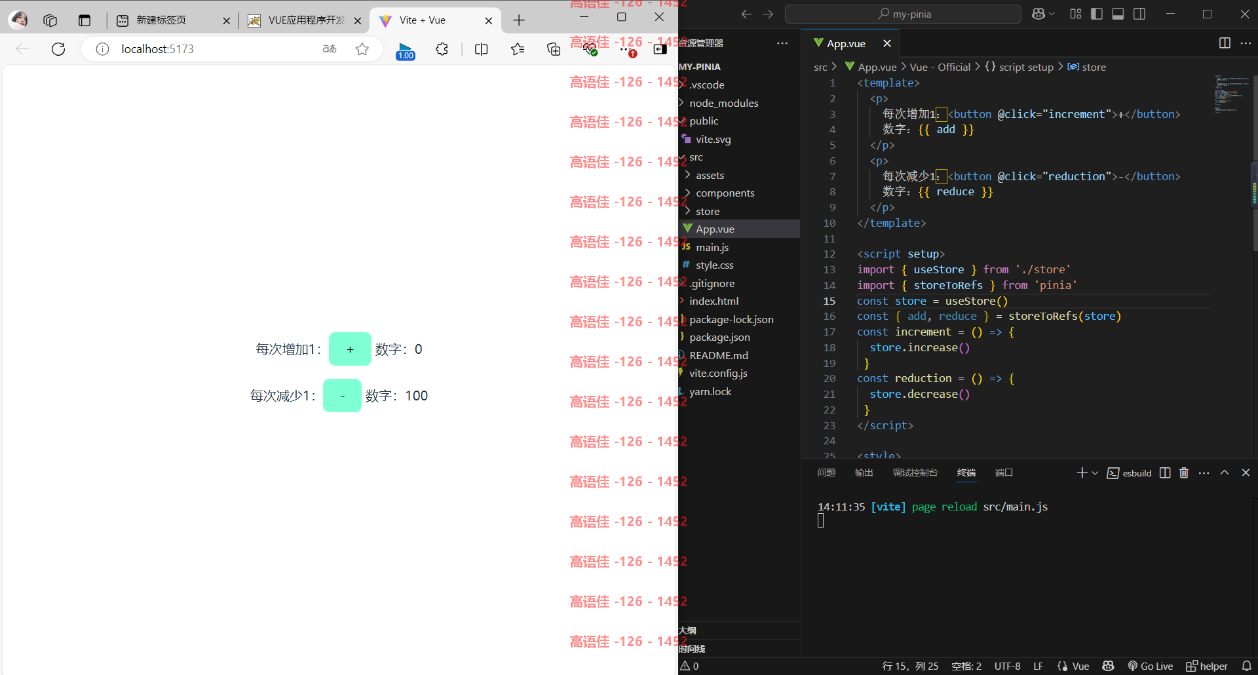The width and height of the screenshot is (1258, 675).
Task: Expand the components folder
Action: (739, 193)
